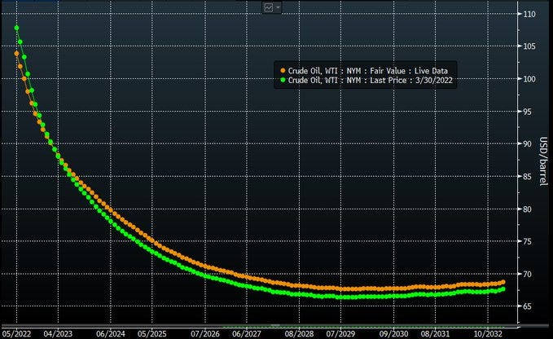The image size is (553, 339).
Task: Click the 07/2029 date axis label
Action: 340,334
